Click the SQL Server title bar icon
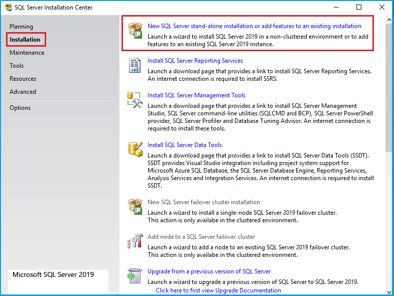This screenshot has width=394, height=296. [8, 8]
